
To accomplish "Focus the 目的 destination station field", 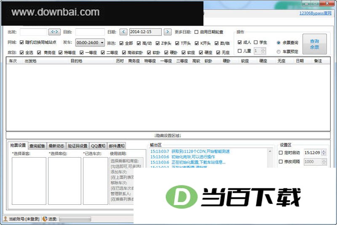I will [x=90, y=32].
